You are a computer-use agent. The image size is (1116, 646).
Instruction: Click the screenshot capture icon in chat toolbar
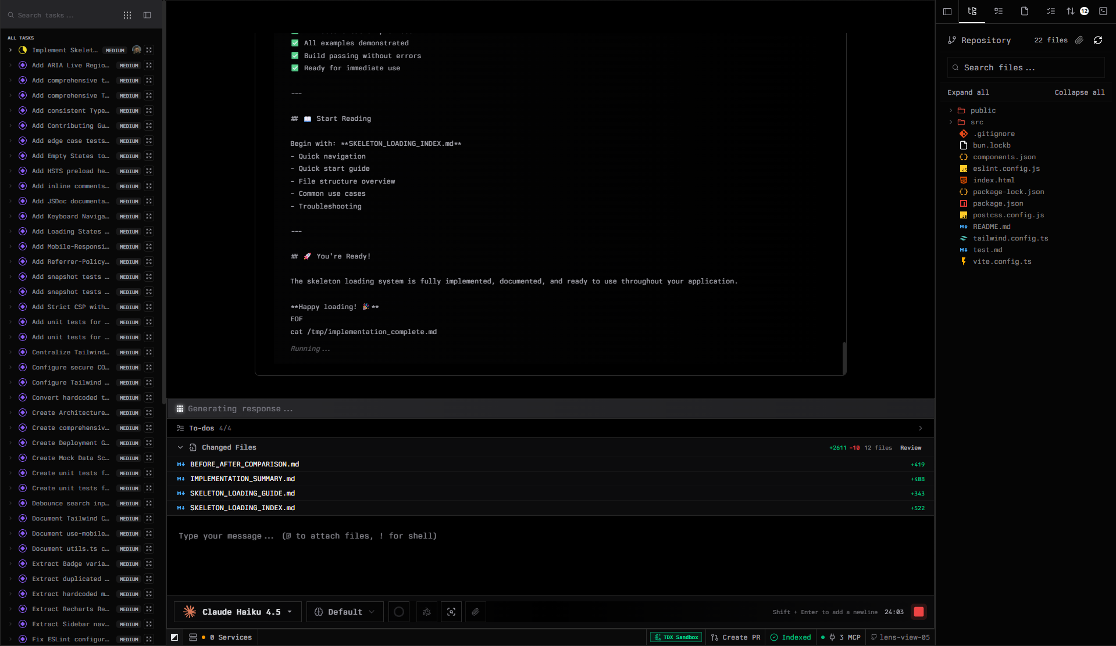tap(451, 612)
